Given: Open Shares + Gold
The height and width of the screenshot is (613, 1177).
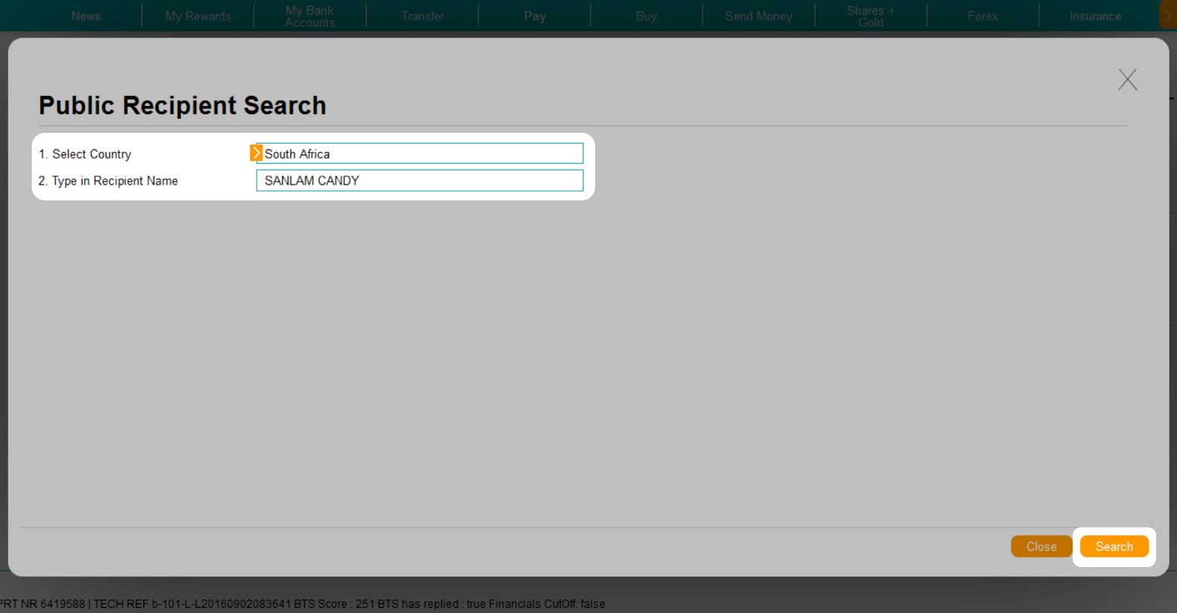Looking at the screenshot, I should pos(871,15).
